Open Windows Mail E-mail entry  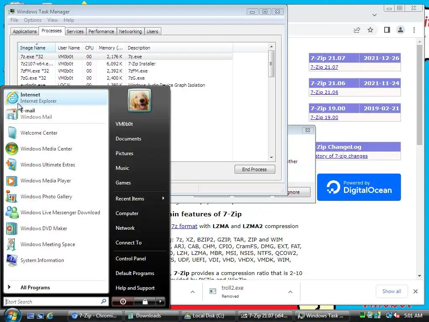[56, 114]
